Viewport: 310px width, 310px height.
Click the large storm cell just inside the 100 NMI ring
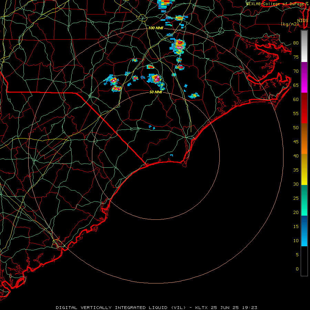[x=178, y=46]
